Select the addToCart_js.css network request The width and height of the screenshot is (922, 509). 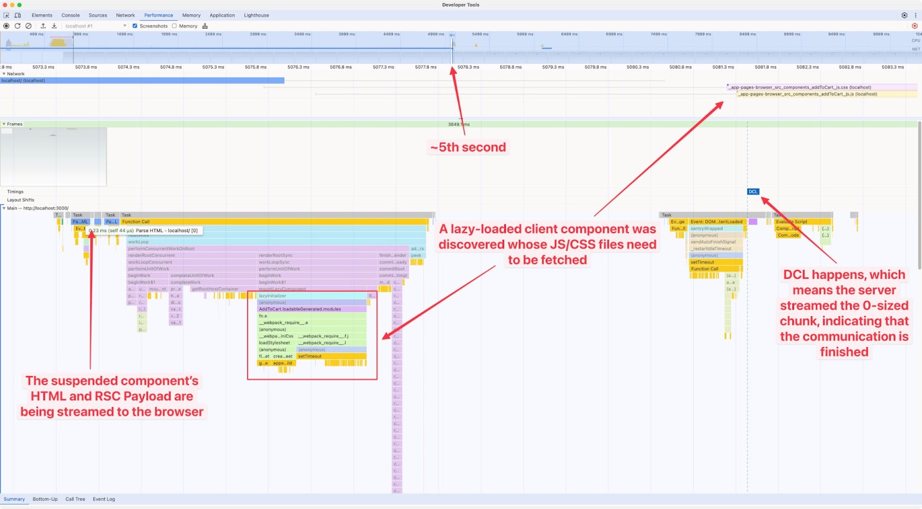[x=822, y=88]
